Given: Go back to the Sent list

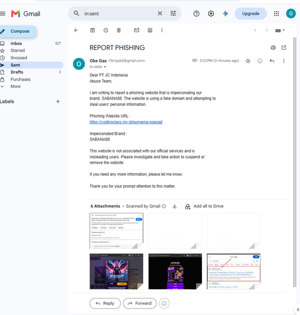Looking at the screenshot, I should [x=76, y=30].
